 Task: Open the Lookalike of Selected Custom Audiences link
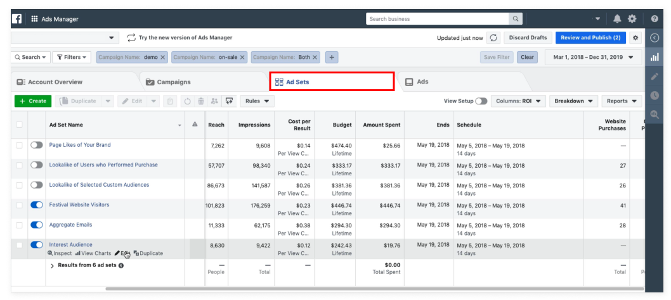(100, 185)
